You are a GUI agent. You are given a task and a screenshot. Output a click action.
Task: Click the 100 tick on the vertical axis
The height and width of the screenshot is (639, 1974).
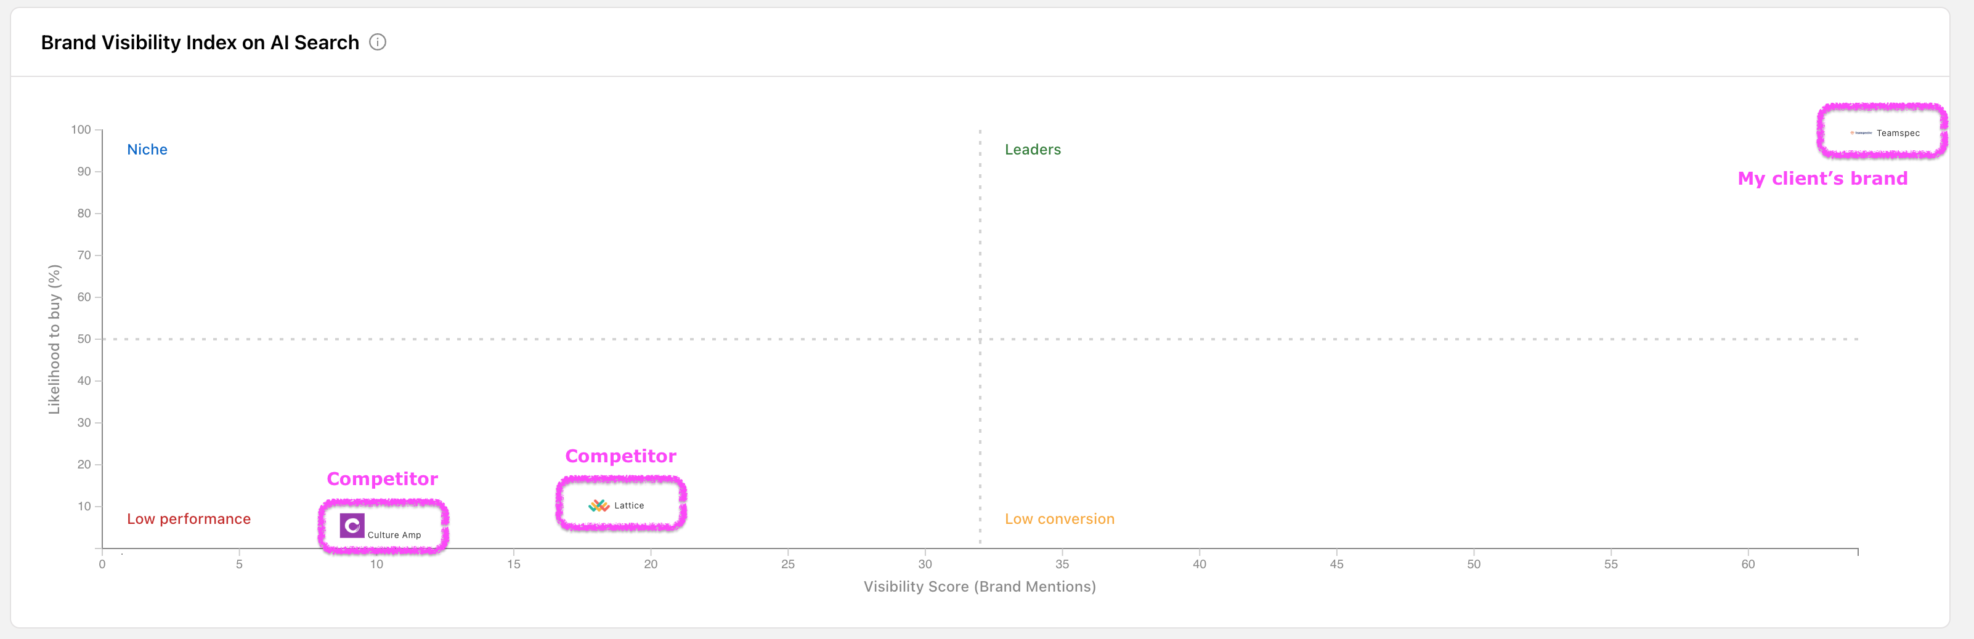[x=81, y=129]
